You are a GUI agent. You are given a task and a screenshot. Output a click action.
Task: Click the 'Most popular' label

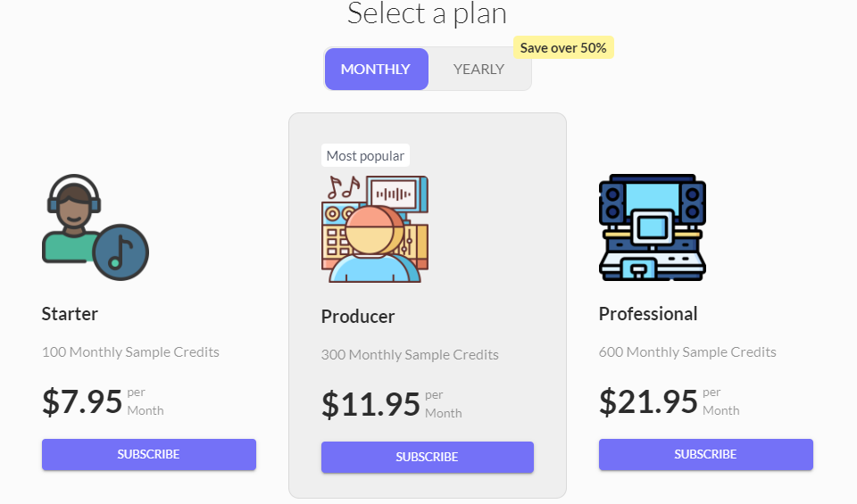coord(365,156)
